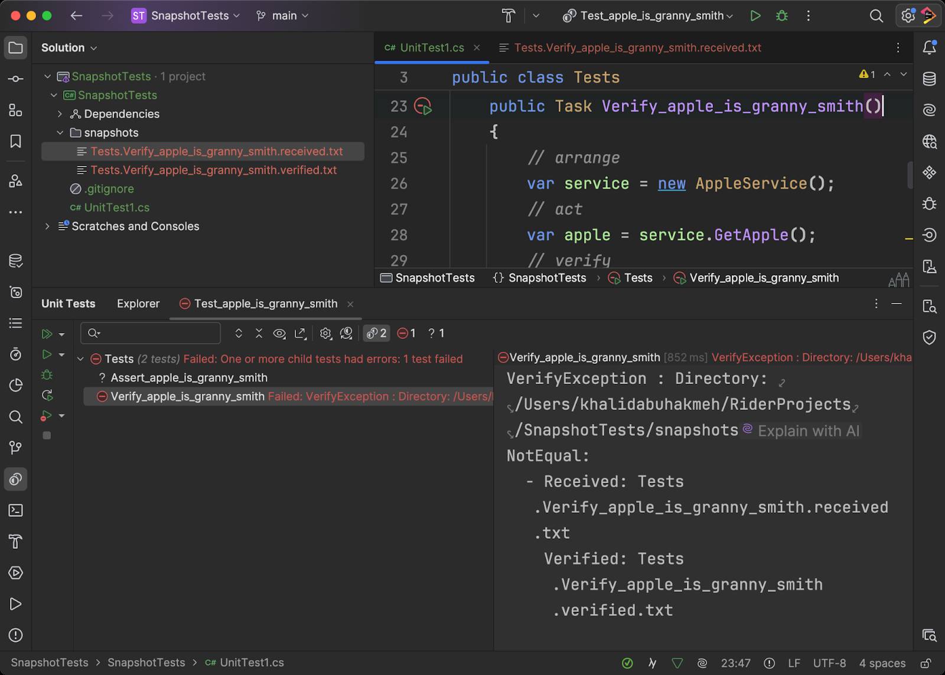Open the Commit tool window icon
This screenshot has height=675, width=945.
click(16, 79)
